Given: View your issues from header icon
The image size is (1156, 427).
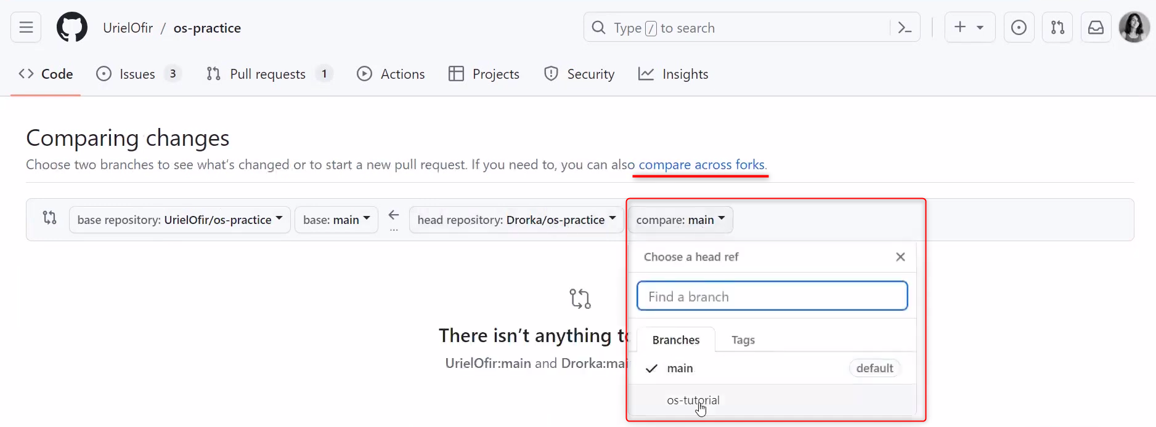Looking at the screenshot, I should click(1019, 28).
